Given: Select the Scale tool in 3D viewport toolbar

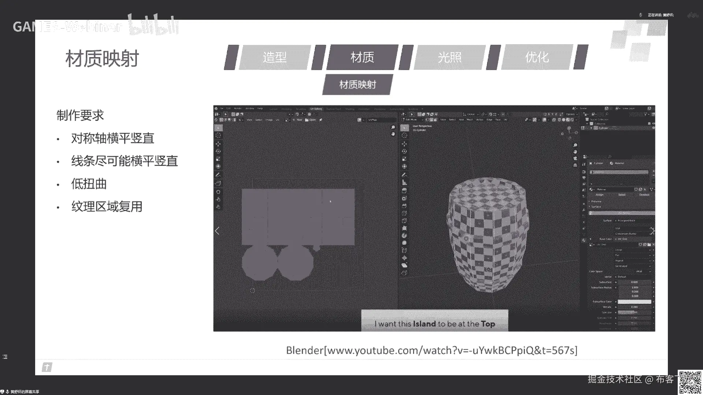Looking at the screenshot, I should pyautogui.click(x=404, y=159).
